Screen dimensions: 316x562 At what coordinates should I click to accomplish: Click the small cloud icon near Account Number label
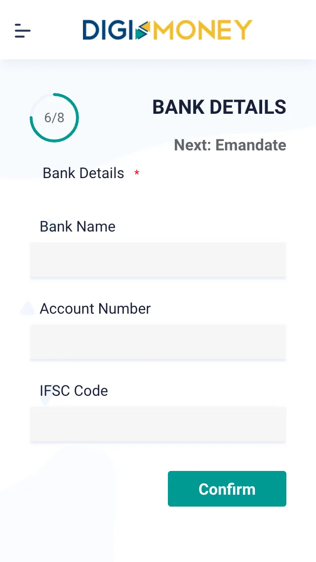click(x=27, y=308)
